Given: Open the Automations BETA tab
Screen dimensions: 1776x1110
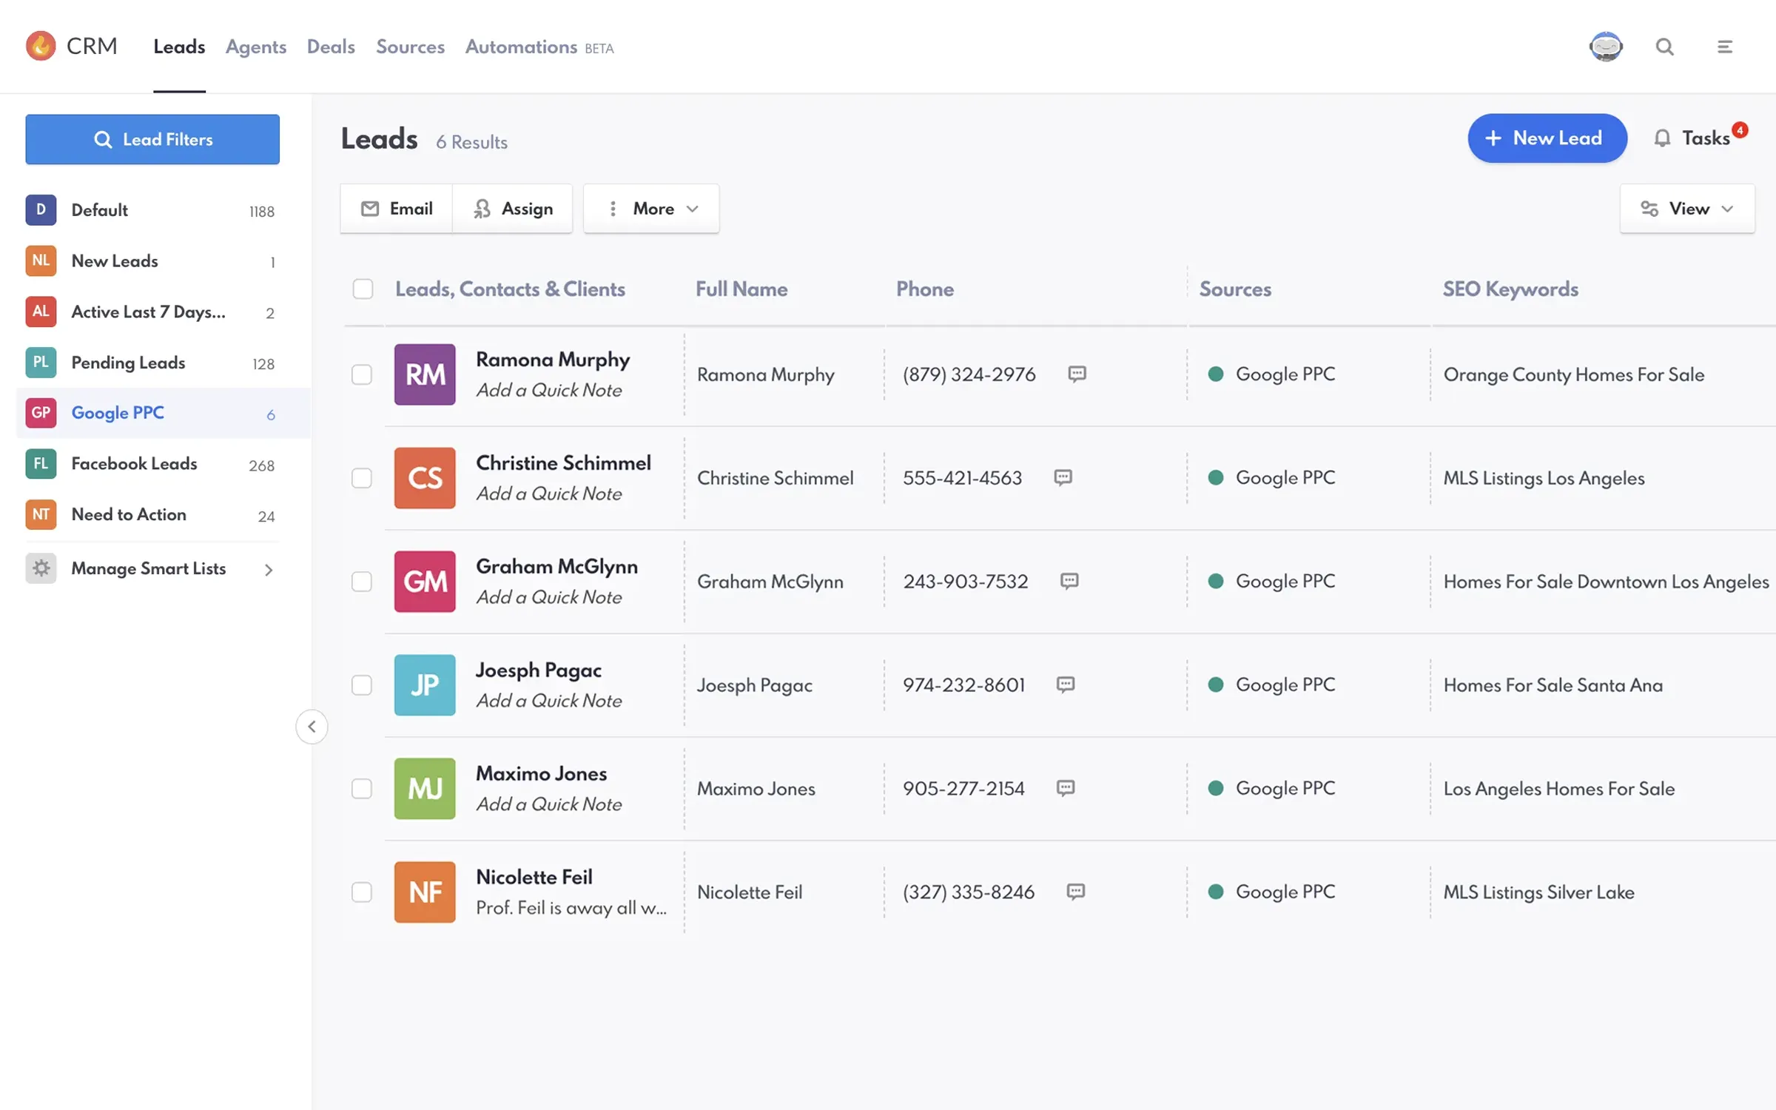Looking at the screenshot, I should (x=539, y=47).
